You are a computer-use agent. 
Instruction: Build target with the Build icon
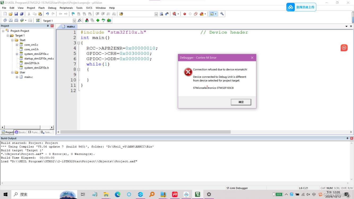point(11,20)
